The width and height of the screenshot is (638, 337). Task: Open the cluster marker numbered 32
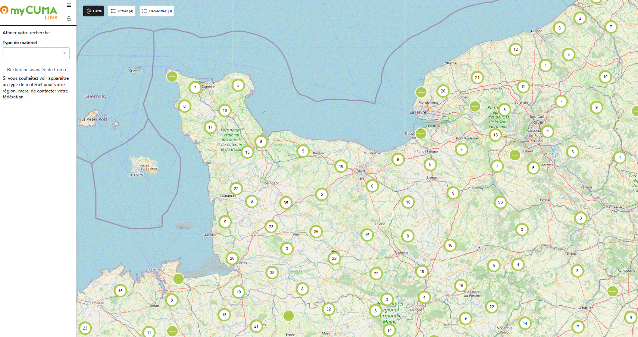(328, 309)
